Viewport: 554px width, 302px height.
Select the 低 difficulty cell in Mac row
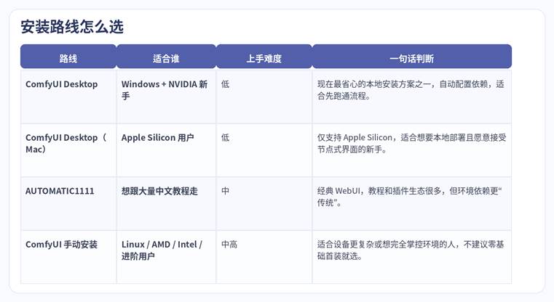[x=225, y=137]
